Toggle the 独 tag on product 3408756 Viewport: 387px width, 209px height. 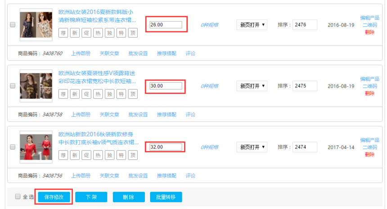(x=109, y=156)
